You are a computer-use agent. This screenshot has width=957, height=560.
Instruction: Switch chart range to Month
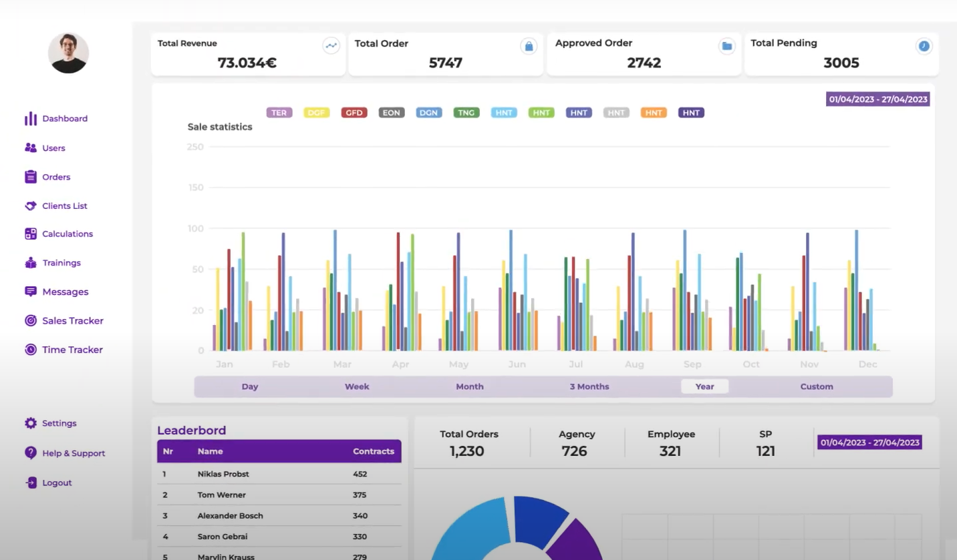469,386
